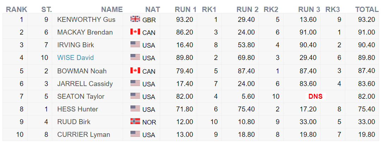This screenshot has width=383, height=146.
Task: Select the KENWORTHY Gus name cell
Action: click(87, 19)
